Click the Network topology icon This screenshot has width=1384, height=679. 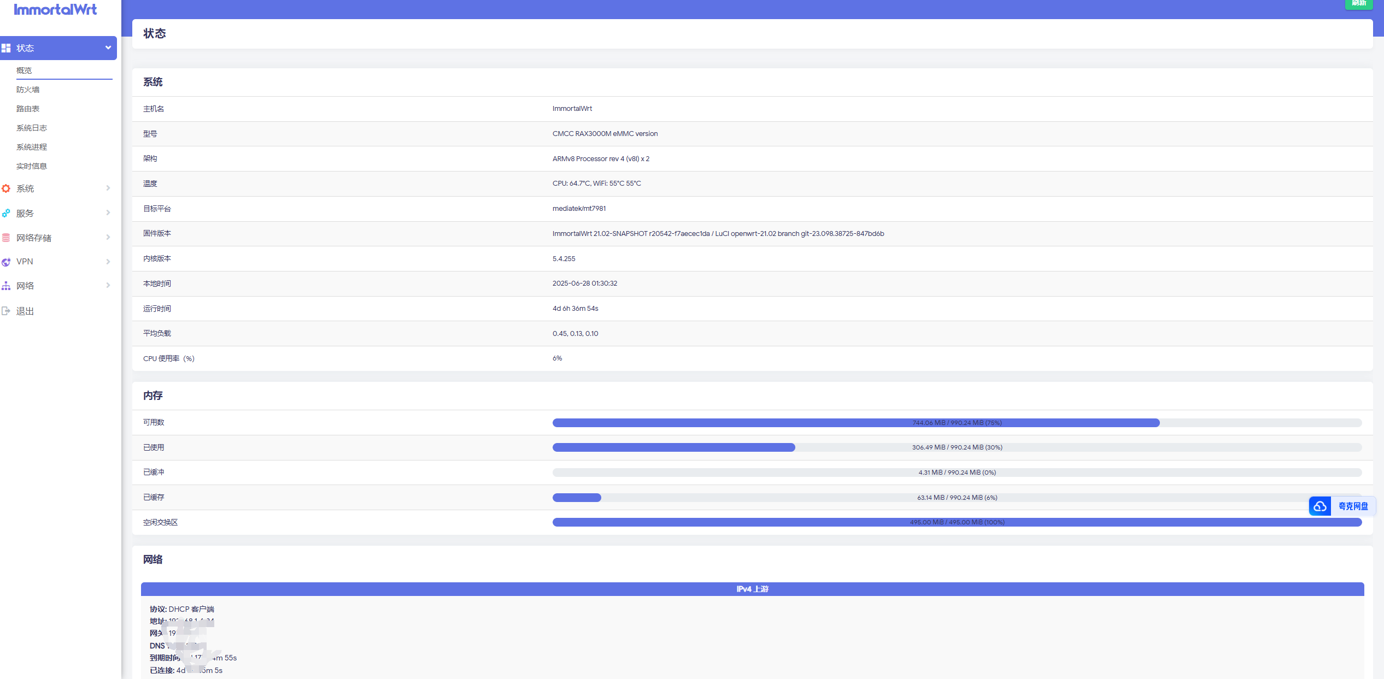(6, 286)
